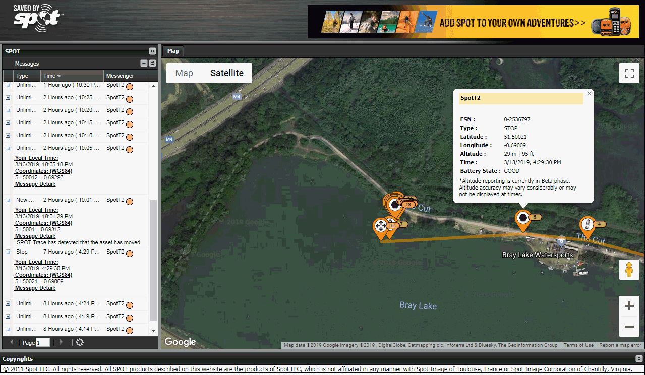Switch to standard Map view

pyautogui.click(x=184, y=73)
